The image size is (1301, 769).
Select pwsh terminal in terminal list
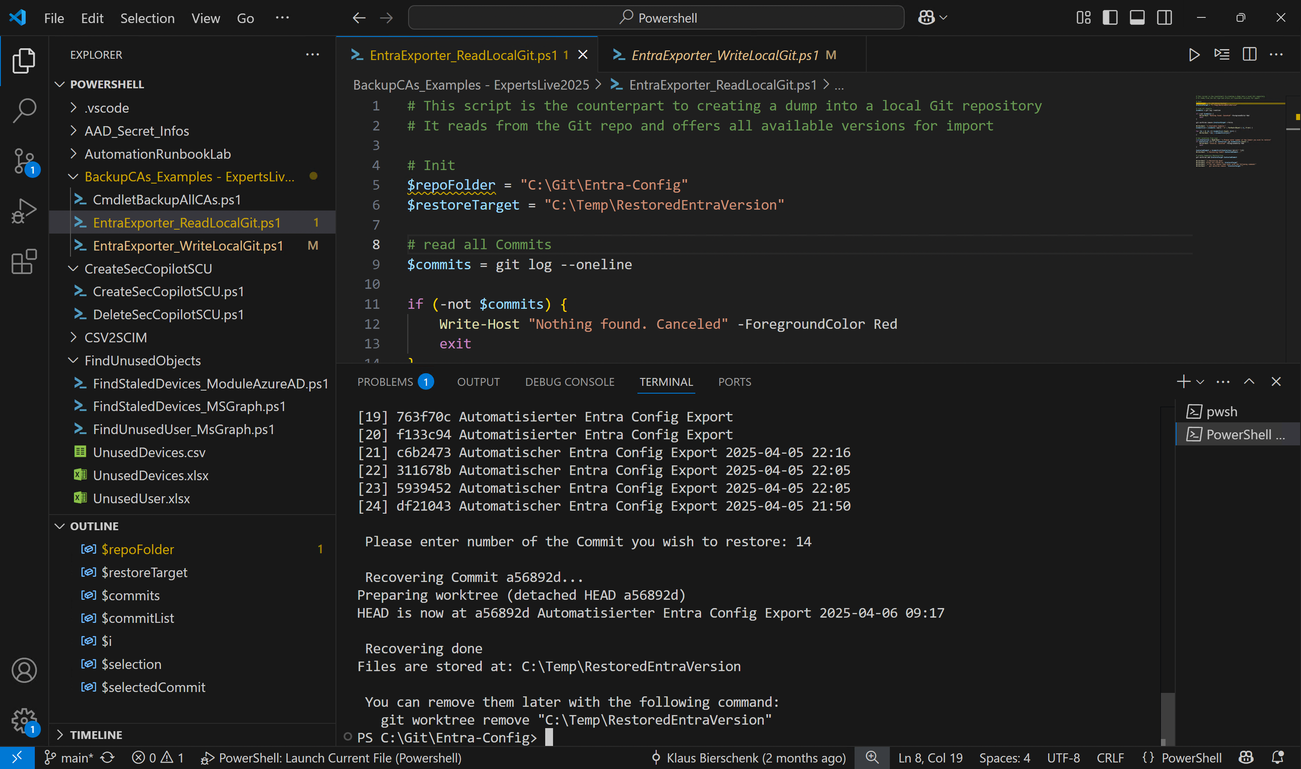pos(1238,411)
